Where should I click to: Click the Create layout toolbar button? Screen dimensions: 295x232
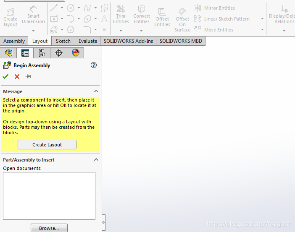click(11, 18)
